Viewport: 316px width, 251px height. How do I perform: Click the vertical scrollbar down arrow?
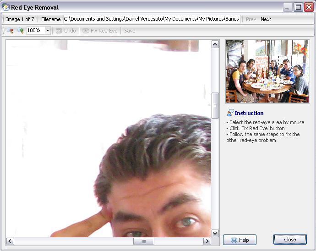tap(215, 234)
